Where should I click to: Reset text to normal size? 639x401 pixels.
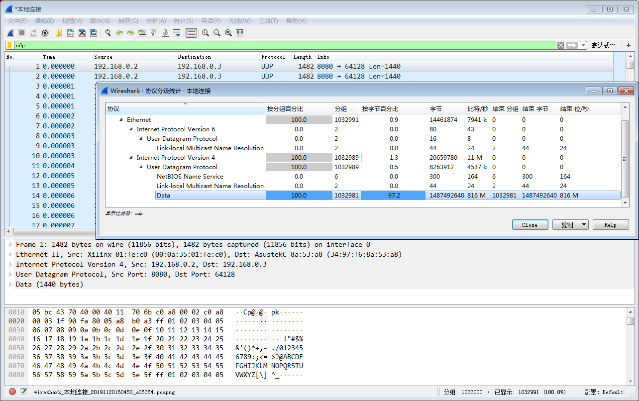pos(228,33)
